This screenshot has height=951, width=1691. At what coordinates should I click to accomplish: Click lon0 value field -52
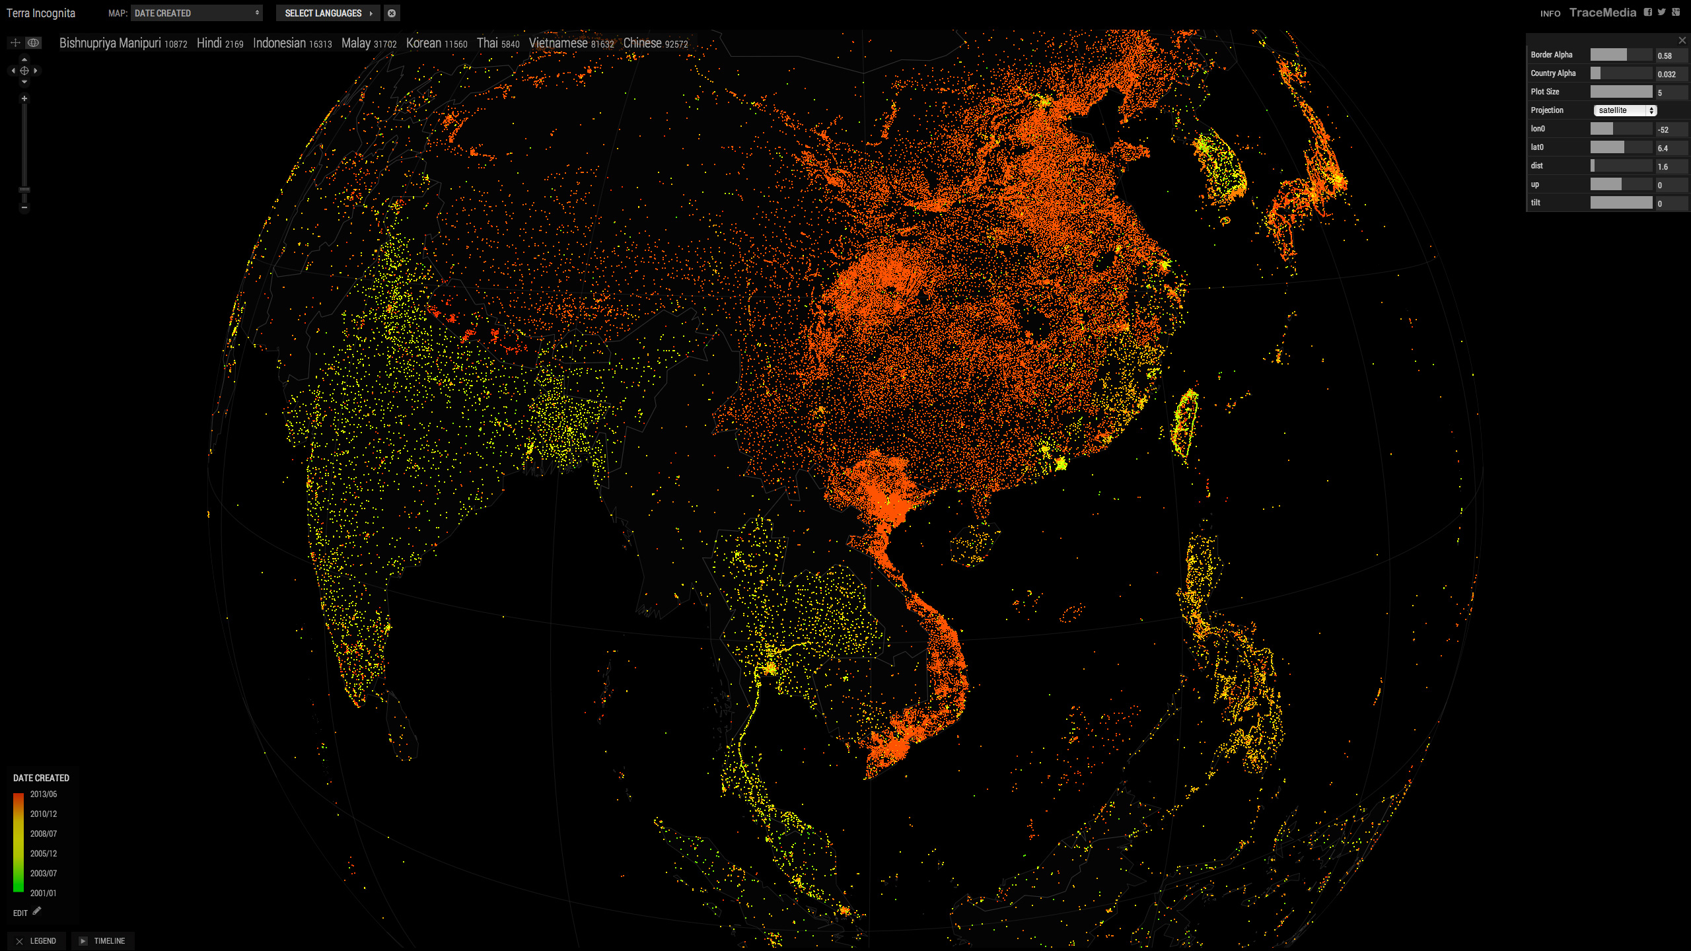pos(1671,129)
